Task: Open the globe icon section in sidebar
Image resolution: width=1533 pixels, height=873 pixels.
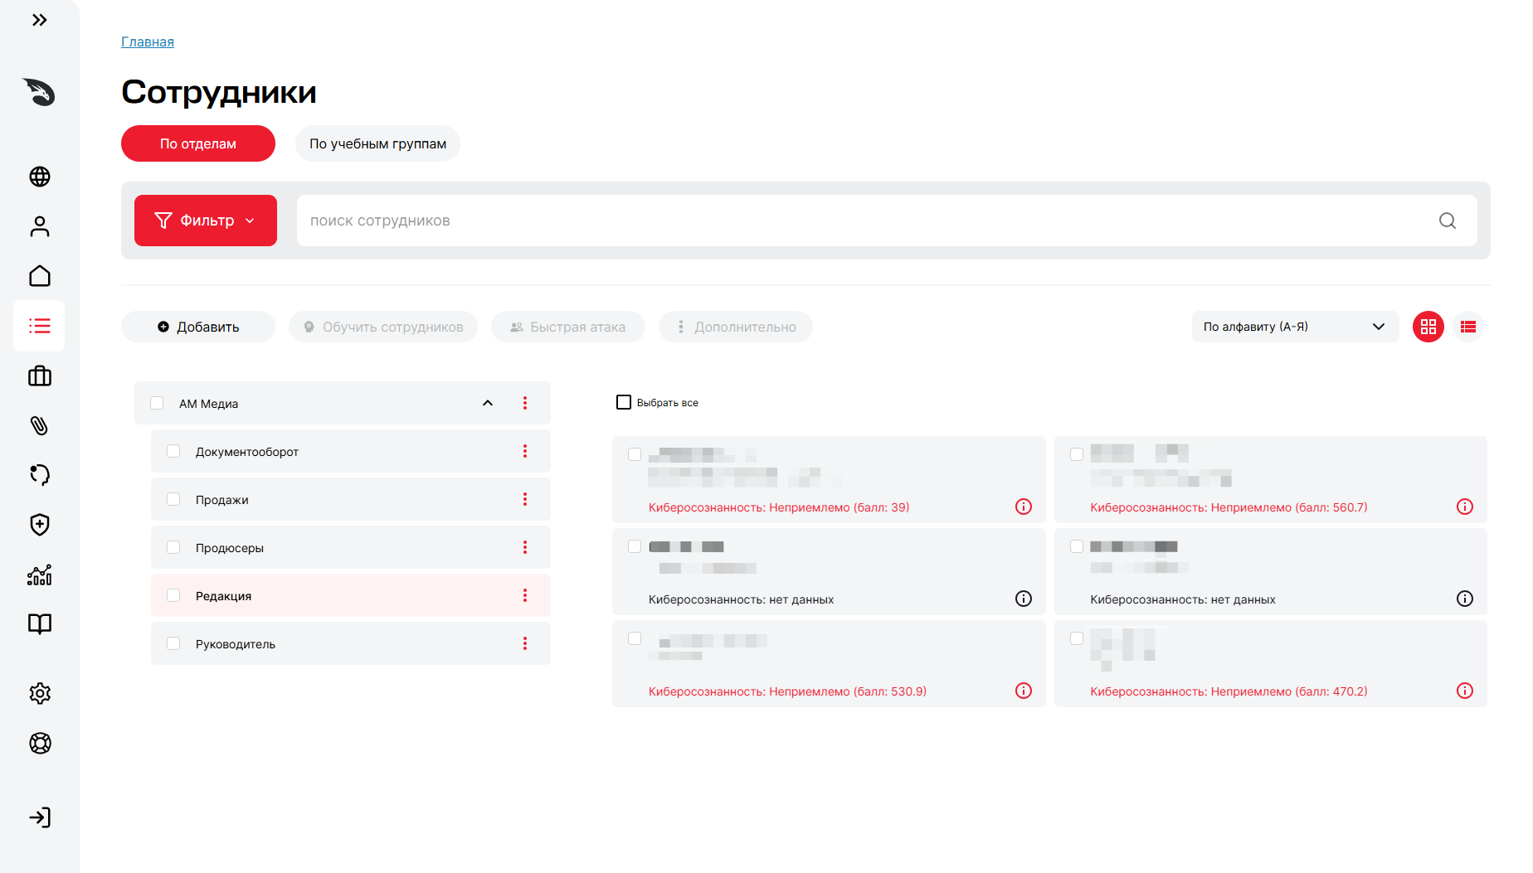Action: (39, 177)
